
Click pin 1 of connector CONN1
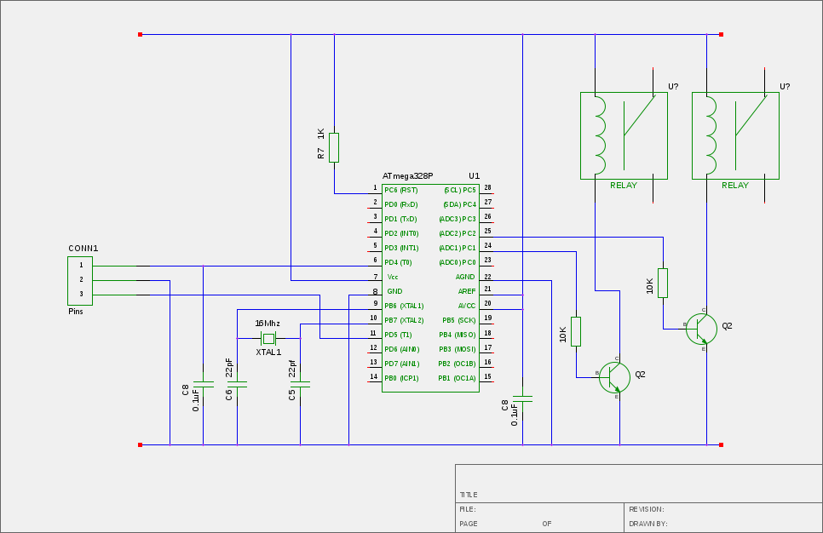(x=81, y=266)
